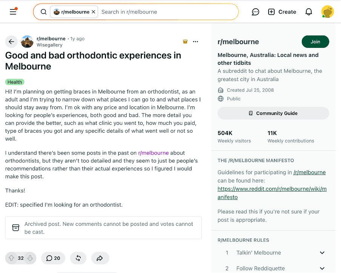Click THE /R/MELBOURNE MANIFESTO heading
Viewport: 341px width, 273px height.
click(x=255, y=160)
